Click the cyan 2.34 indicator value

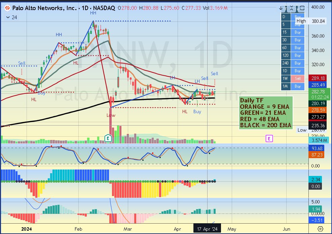click(316, 180)
